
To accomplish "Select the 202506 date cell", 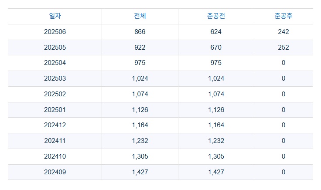I will click(x=55, y=32).
